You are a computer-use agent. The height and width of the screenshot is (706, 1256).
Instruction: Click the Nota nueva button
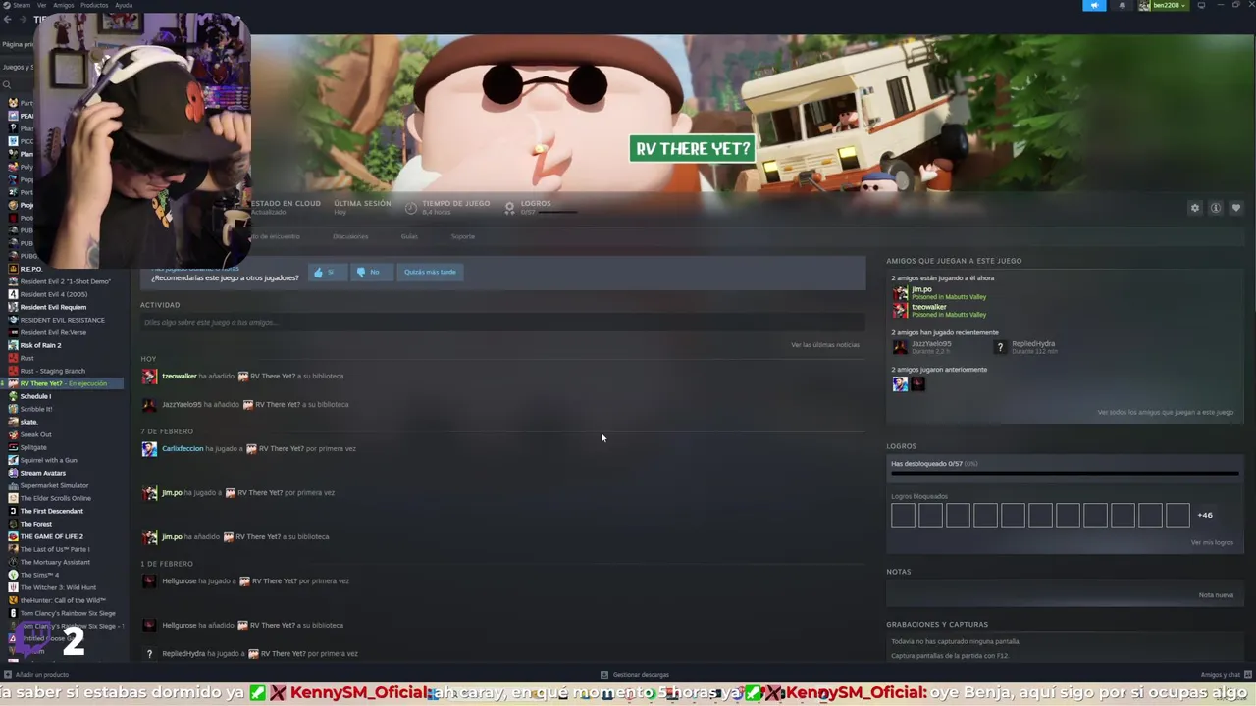tap(1216, 595)
